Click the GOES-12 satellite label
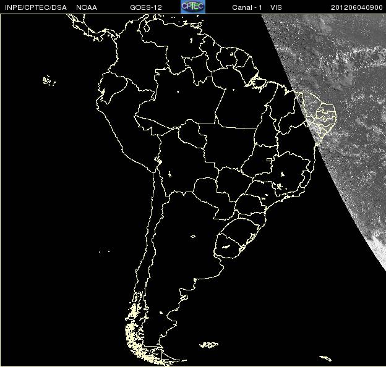The width and height of the screenshot is (386, 367). (146, 7)
